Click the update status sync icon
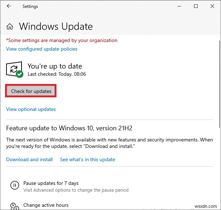 click(x=15, y=70)
